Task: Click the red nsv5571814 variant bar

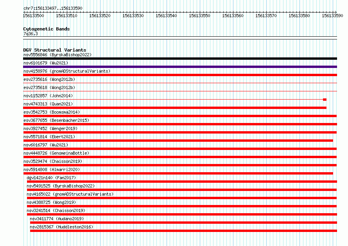Action: click(x=178, y=141)
